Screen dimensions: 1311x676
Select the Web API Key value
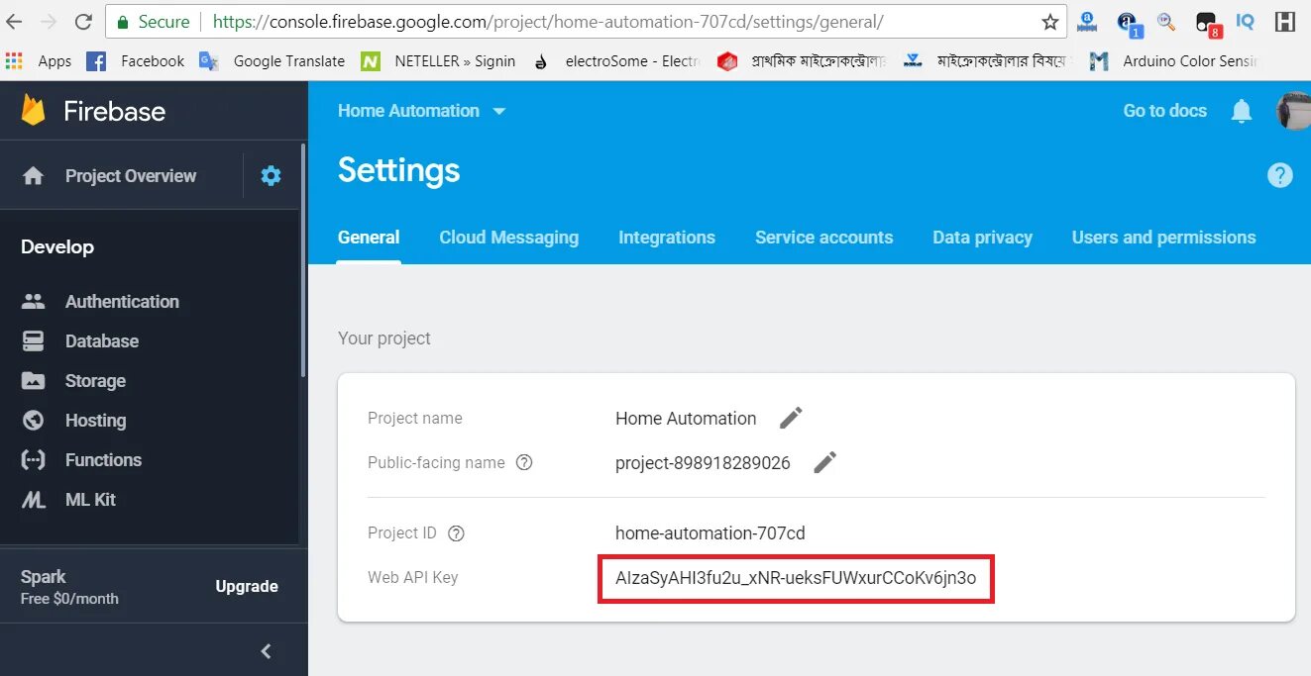796,578
